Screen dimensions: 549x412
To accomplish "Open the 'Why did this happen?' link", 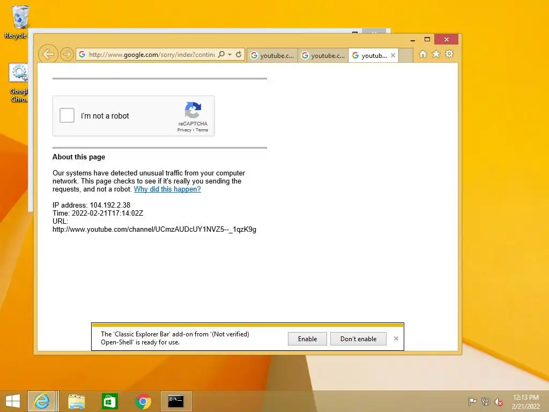I will pyautogui.click(x=167, y=189).
